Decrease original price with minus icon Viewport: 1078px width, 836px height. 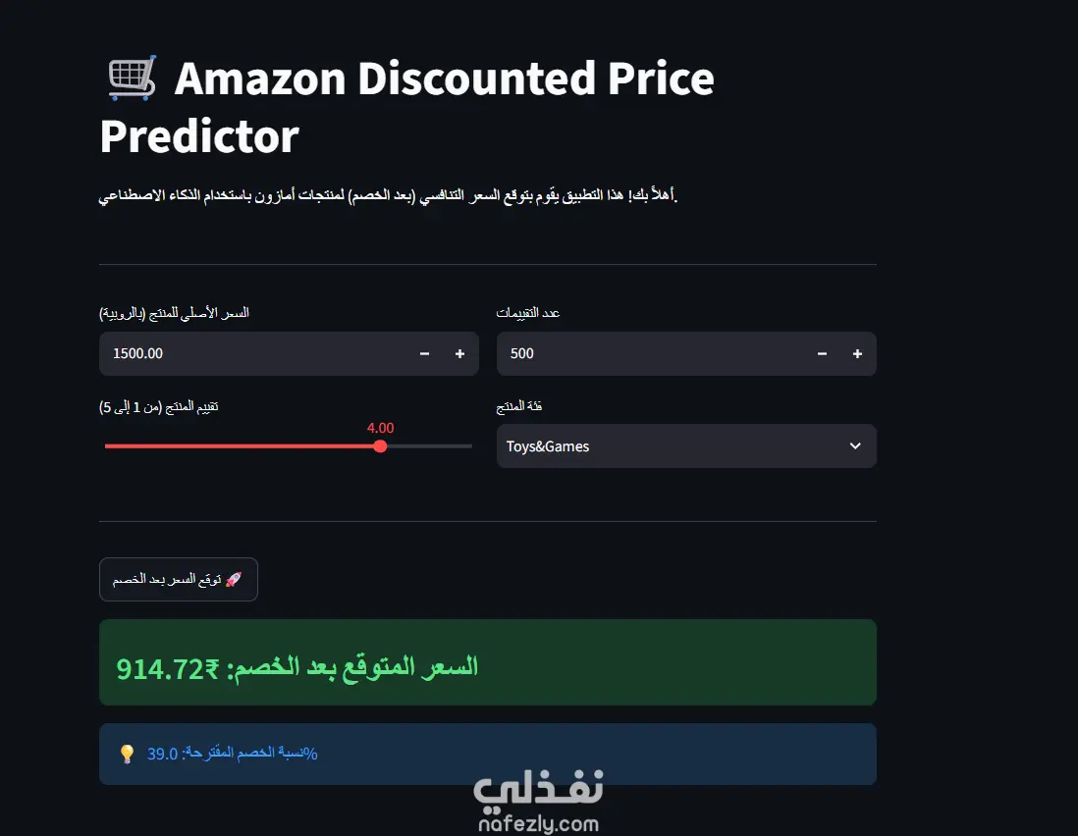(x=424, y=354)
